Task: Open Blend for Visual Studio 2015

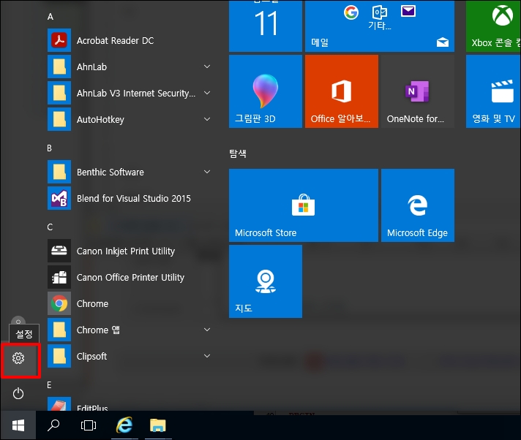Action: [x=130, y=198]
